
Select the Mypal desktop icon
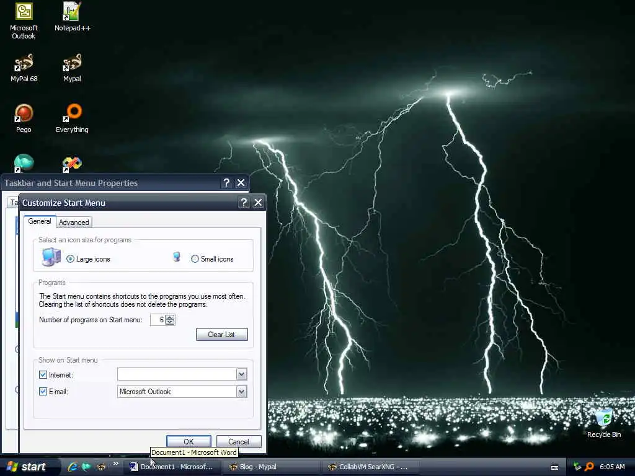point(72,68)
